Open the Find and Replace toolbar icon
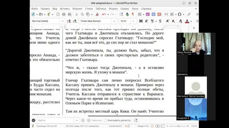 tap(121, 14)
